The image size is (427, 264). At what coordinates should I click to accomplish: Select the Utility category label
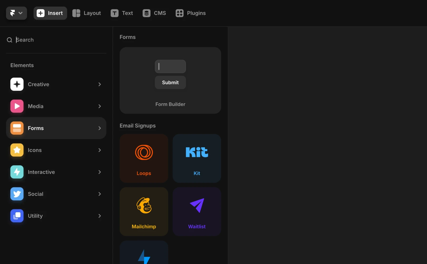[x=35, y=216]
